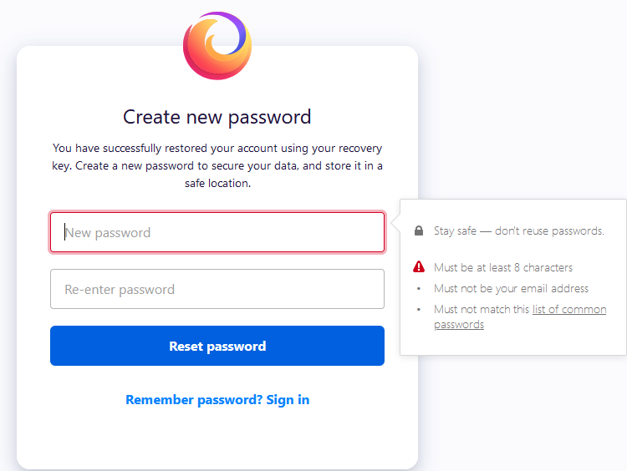627x471 pixels.
Task: Click the red warning triangle icon
Action: coord(419,266)
